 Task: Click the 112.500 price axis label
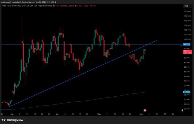(187, 16)
